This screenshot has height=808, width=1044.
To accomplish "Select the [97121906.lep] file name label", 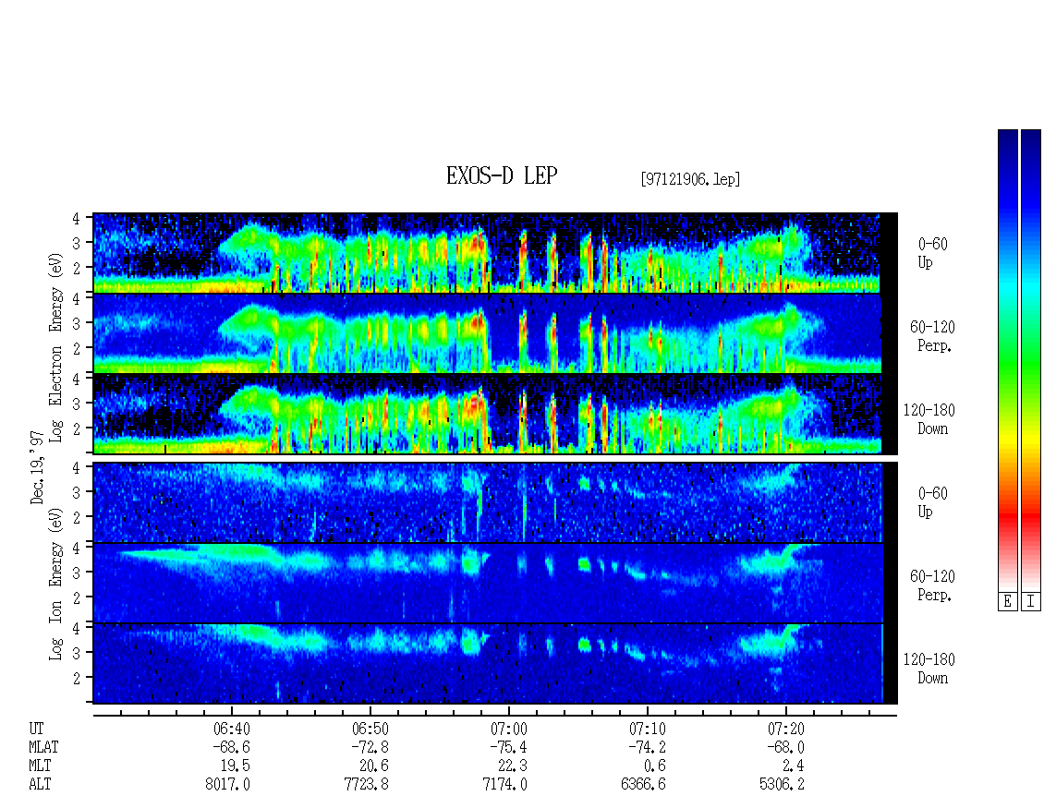I will tap(690, 179).
